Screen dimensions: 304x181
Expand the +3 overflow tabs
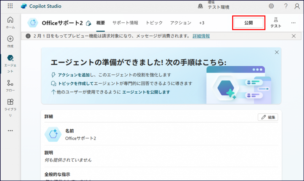coord(202,23)
